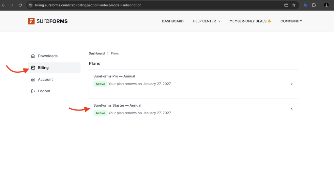
Task: Visit the COMMUNITY link
Action: coord(291,21)
